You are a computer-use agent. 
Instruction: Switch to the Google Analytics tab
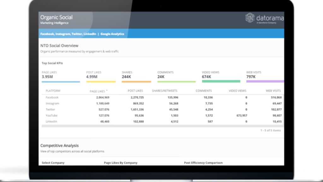point(112,34)
